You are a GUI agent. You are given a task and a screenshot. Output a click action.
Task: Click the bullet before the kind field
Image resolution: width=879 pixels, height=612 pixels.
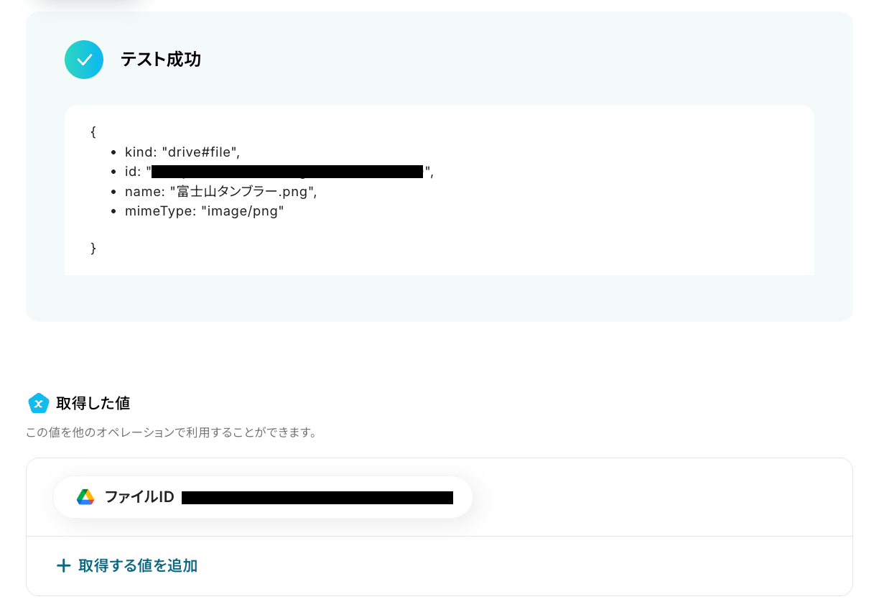[115, 152]
